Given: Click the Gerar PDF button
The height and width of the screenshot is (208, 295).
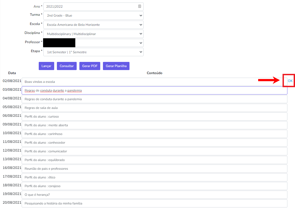Looking at the screenshot, I should point(90,66).
